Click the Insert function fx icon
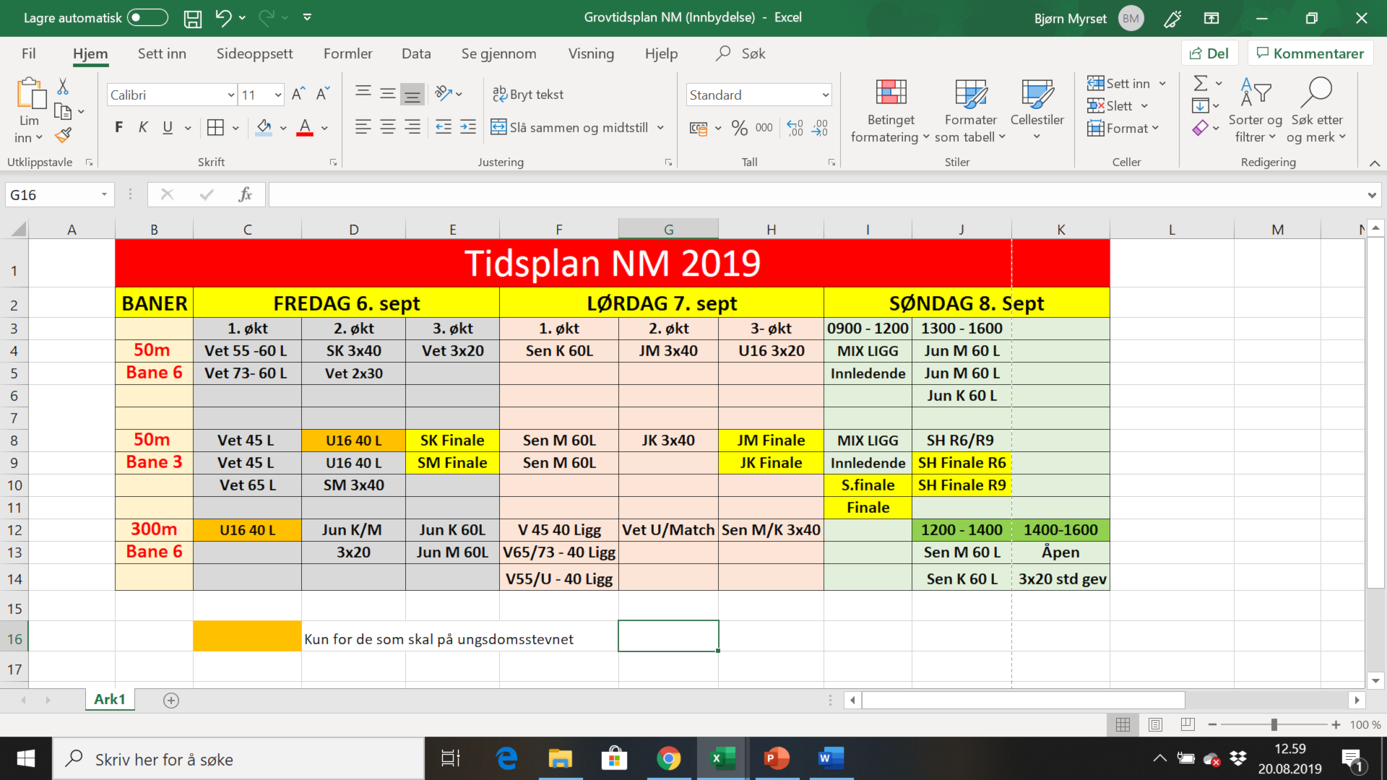1387x780 pixels. (x=246, y=194)
